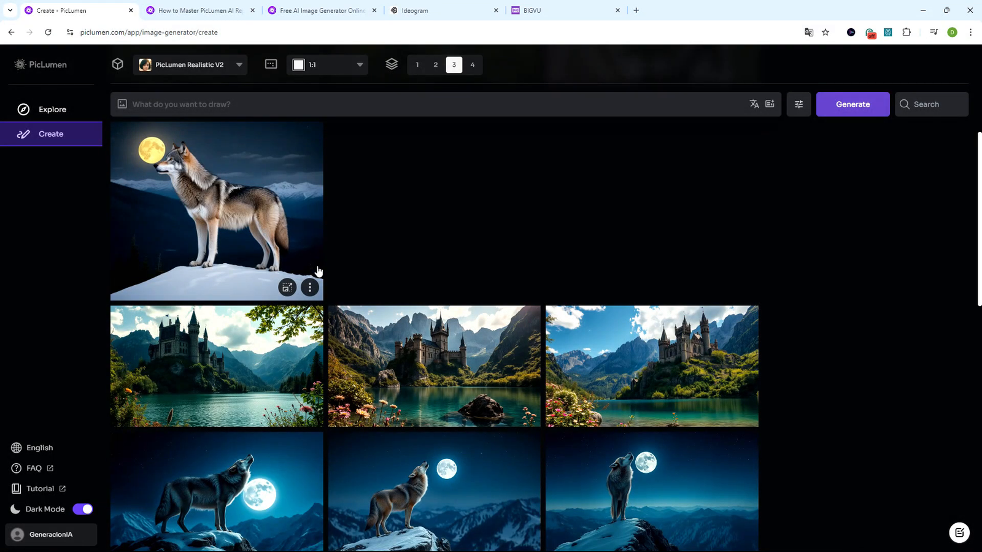This screenshot has width=982, height=552.
Task: Click the PicLumen logo
Action: coord(41,64)
